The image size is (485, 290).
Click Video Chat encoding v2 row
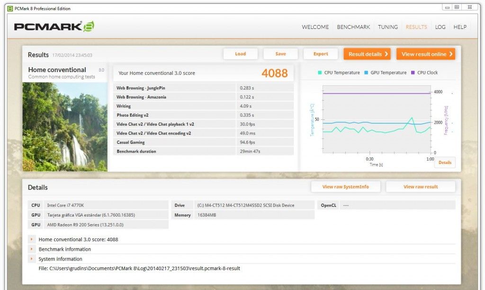[x=203, y=133]
